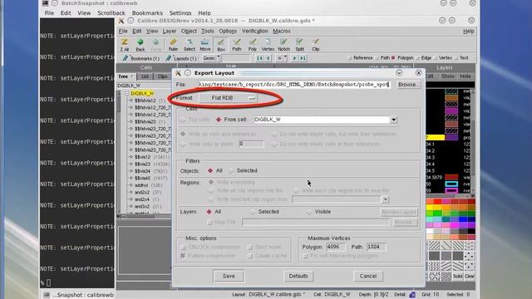The width and height of the screenshot is (532, 299).
Task: Click Detail icon in status bar
Action: point(412,295)
